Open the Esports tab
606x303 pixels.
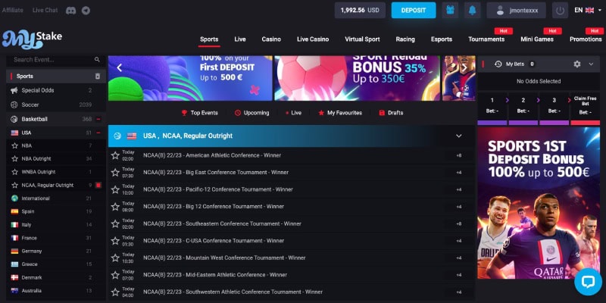click(442, 39)
